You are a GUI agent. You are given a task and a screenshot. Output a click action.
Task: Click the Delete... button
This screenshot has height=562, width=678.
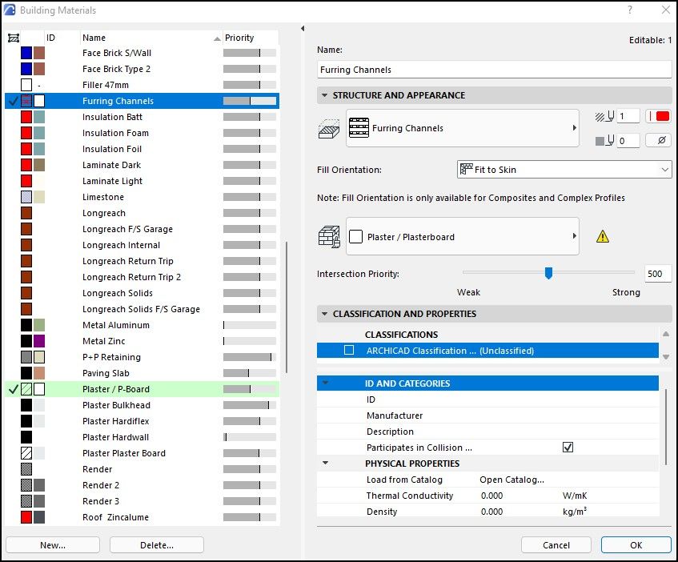click(157, 545)
